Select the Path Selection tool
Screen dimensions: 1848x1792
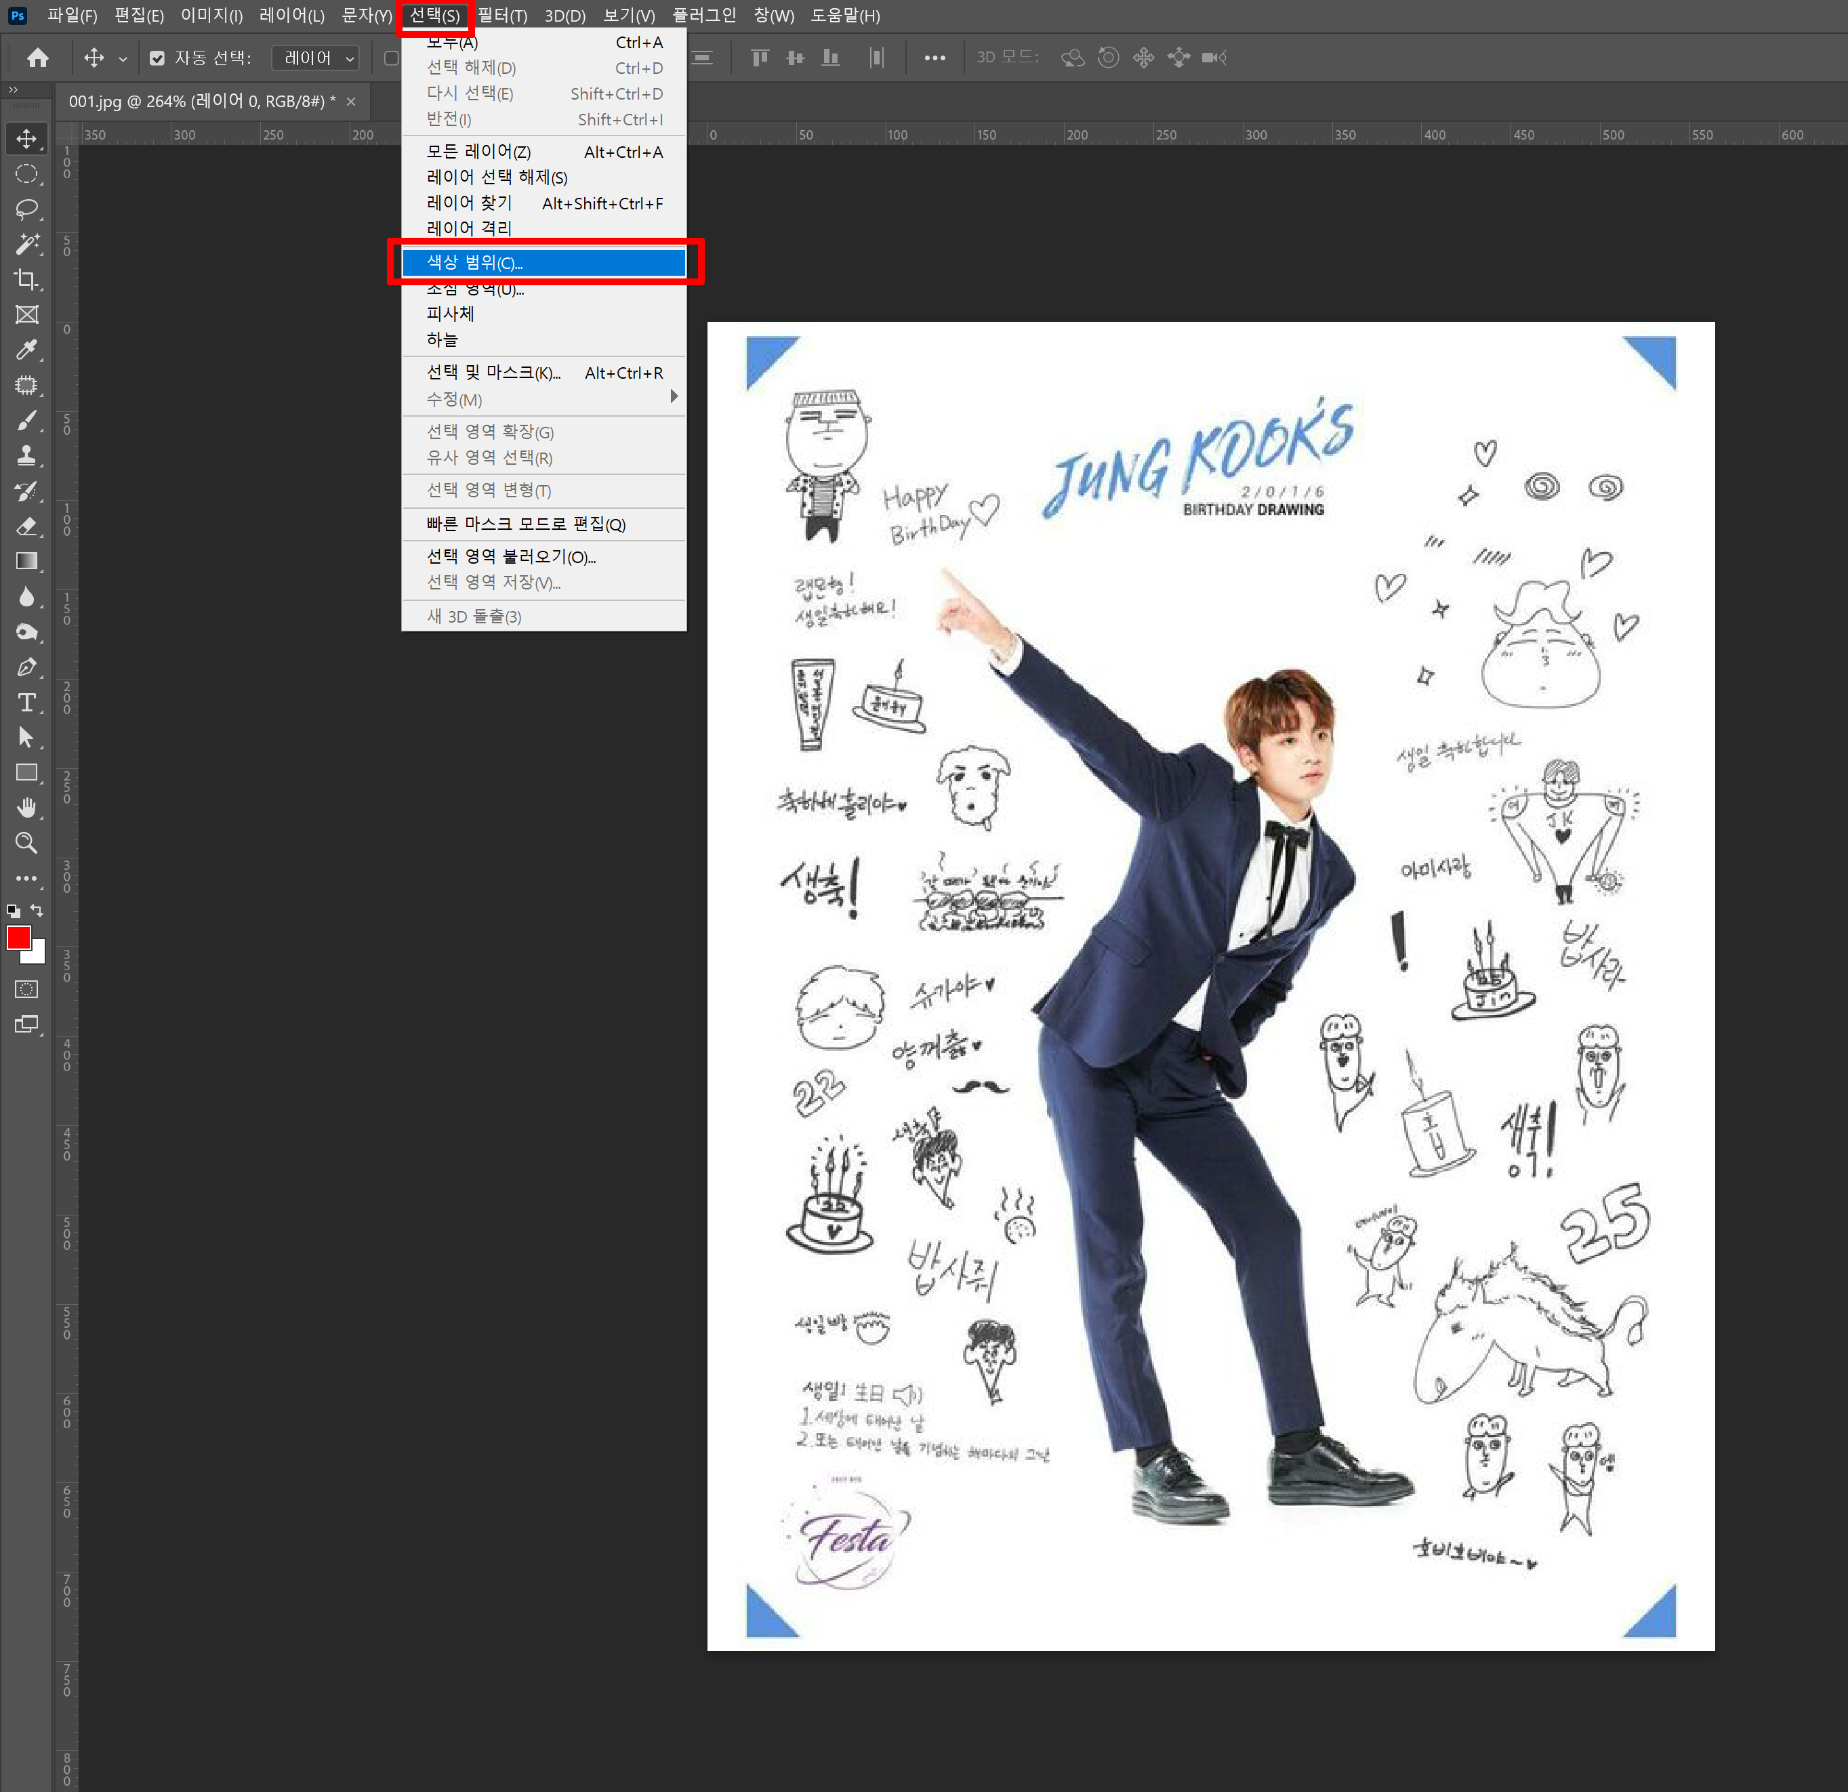click(x=26, y=737)
